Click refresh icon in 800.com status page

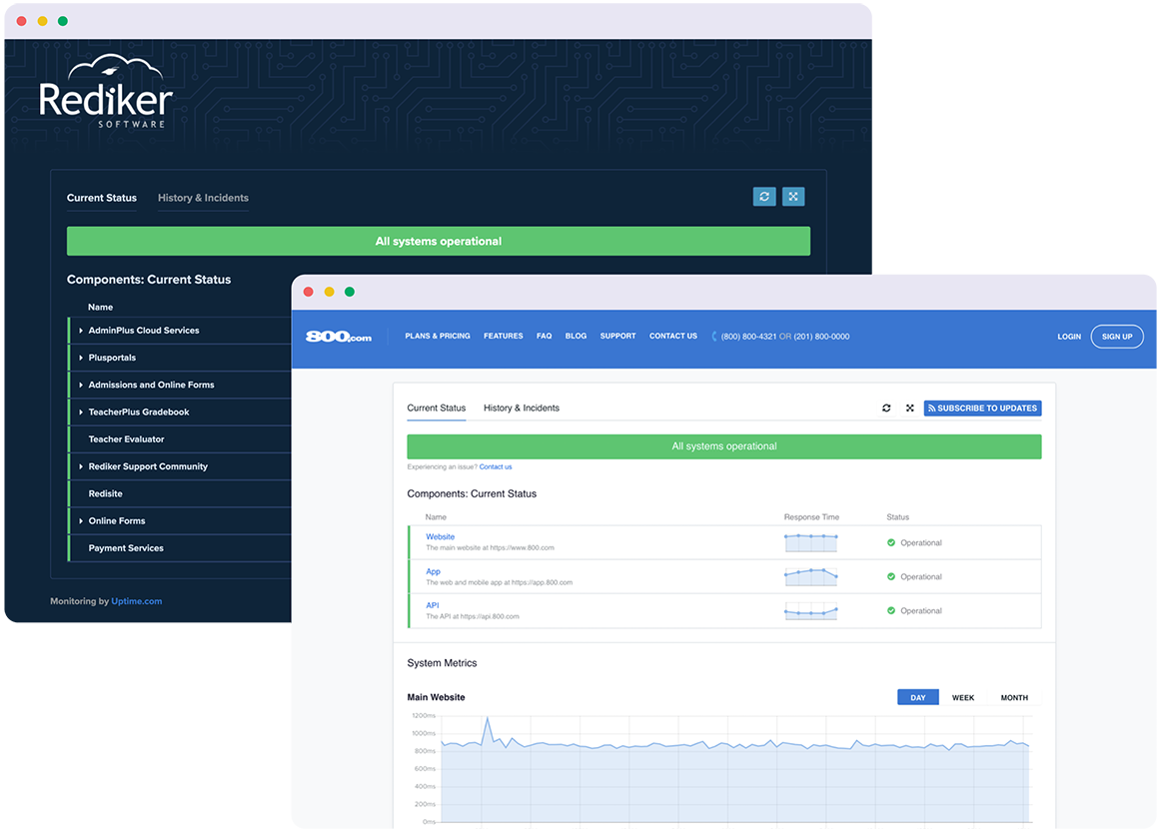click(x=886, y=408)
